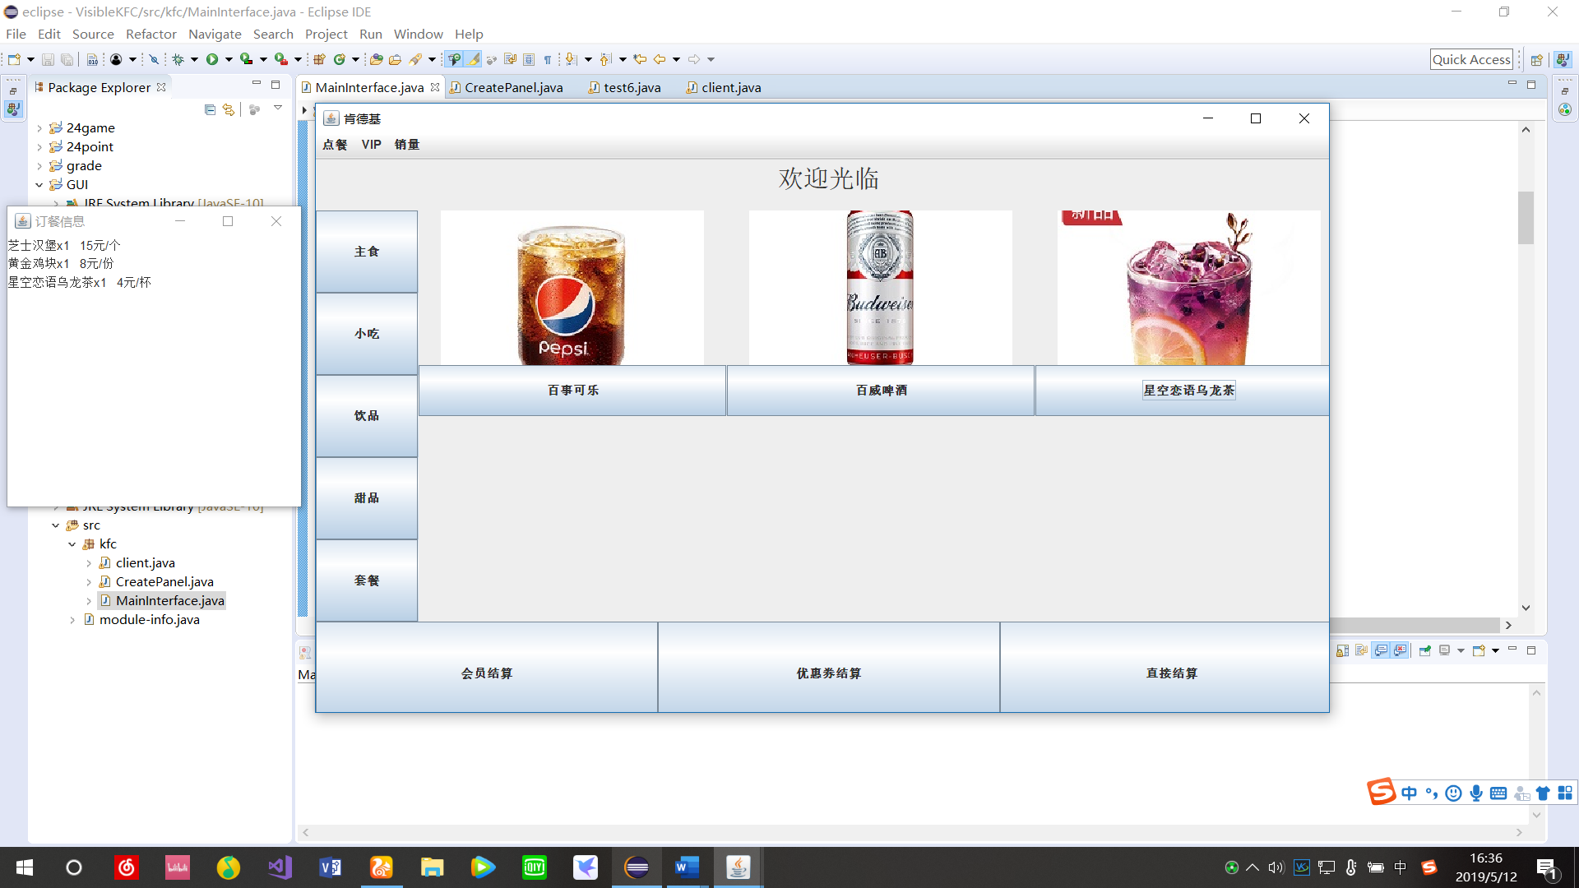
Task: Select MainInterface.java in Package Explorer
Action: point(161,601)
